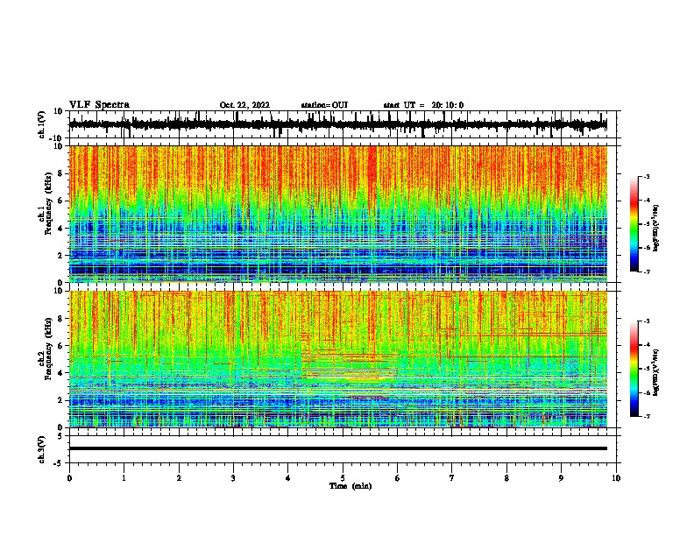
Task: Click the "-3" tick on ch.2 colorbar
Action: pyautogui.click(x=647, y=321)
